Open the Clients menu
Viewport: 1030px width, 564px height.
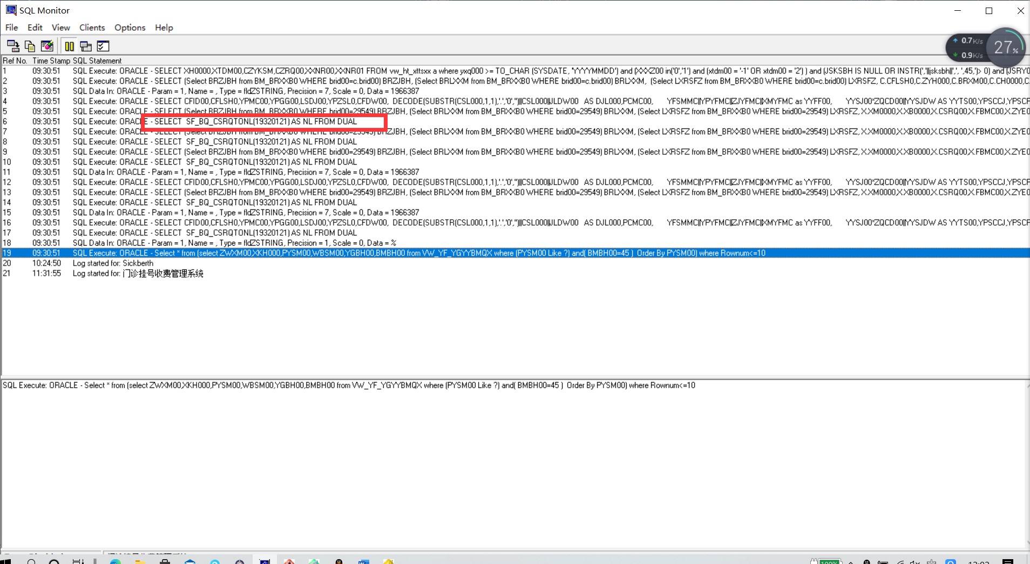92,28
